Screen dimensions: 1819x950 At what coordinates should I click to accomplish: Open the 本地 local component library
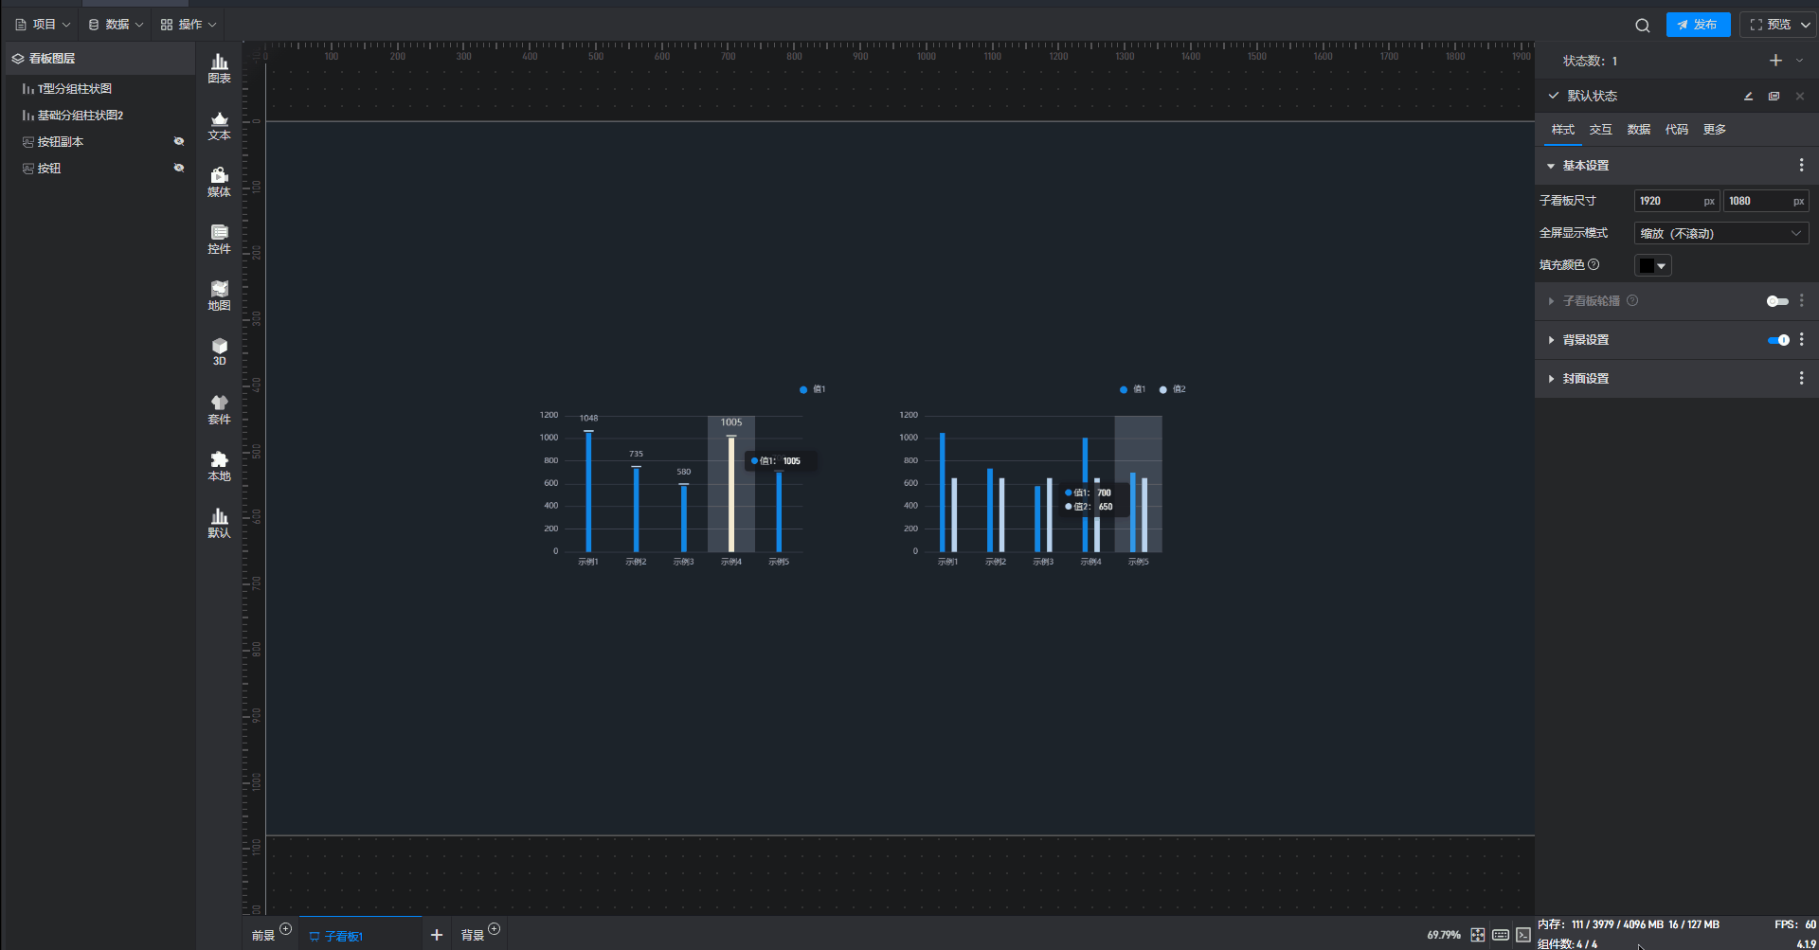coord(219,466)
